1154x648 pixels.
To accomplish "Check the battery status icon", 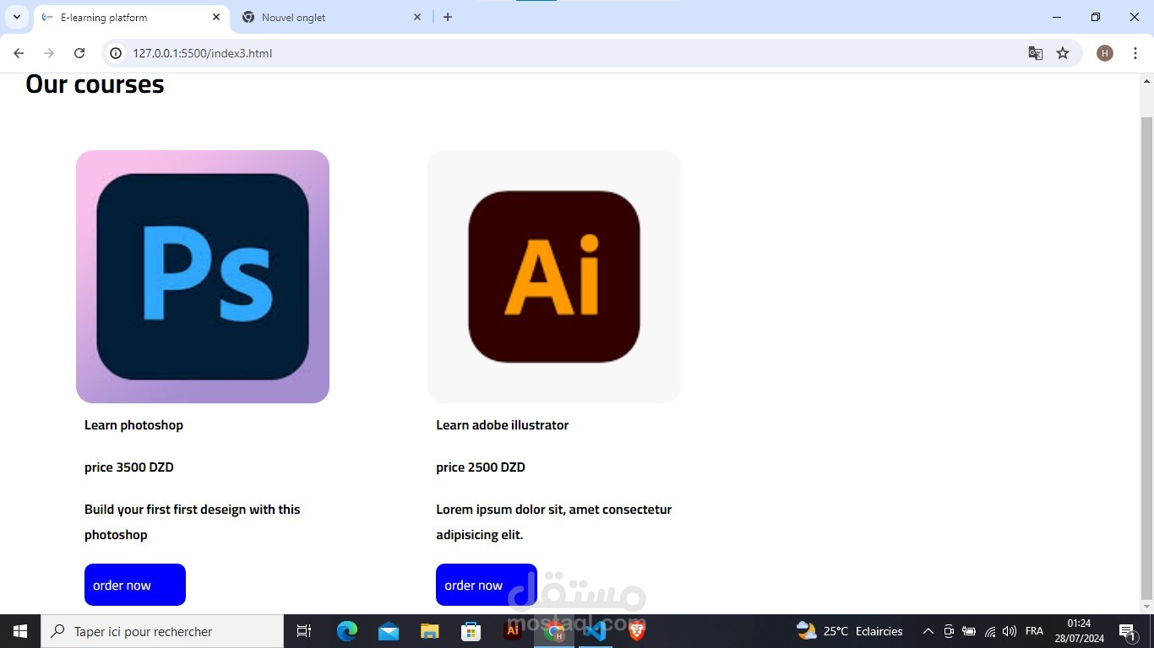I will [x=969, y=631].
